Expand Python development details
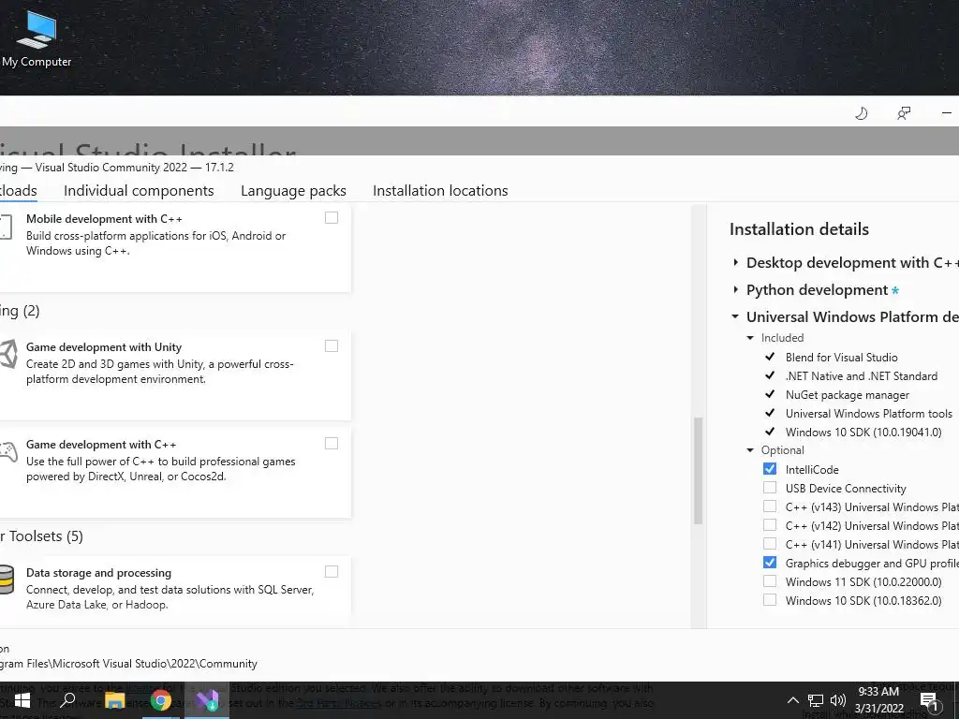 pyautogui.click(x=736, y=290)
